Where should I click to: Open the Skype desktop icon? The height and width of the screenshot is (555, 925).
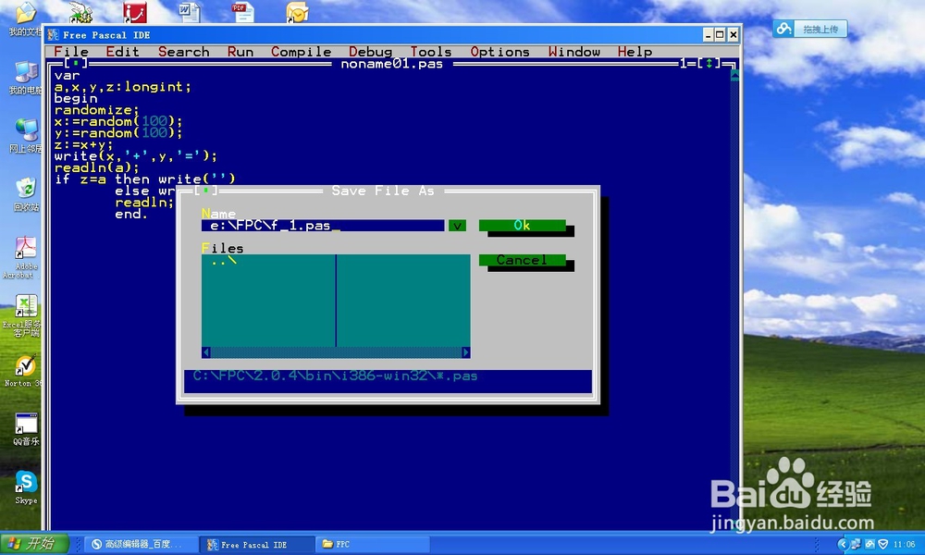26,487
